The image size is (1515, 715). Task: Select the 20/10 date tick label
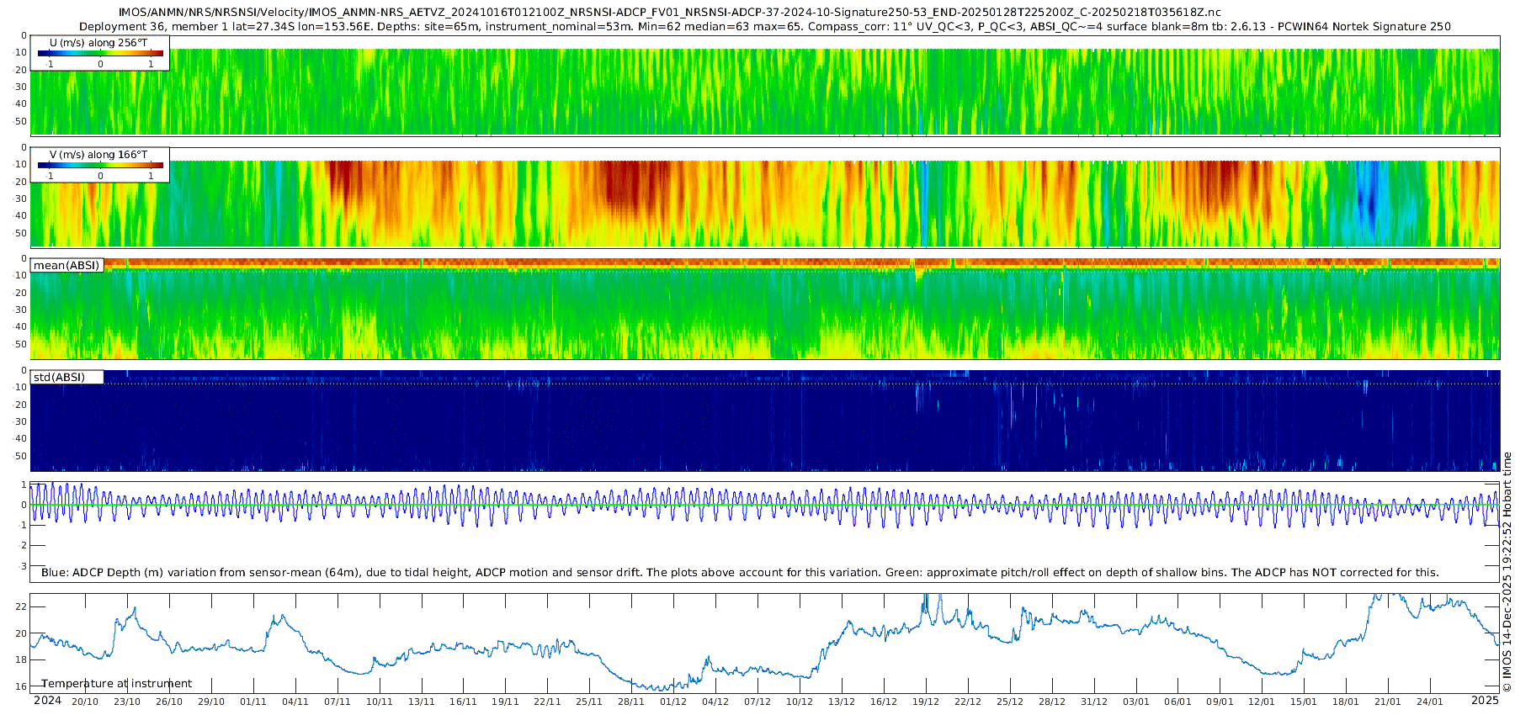point(84,702)
